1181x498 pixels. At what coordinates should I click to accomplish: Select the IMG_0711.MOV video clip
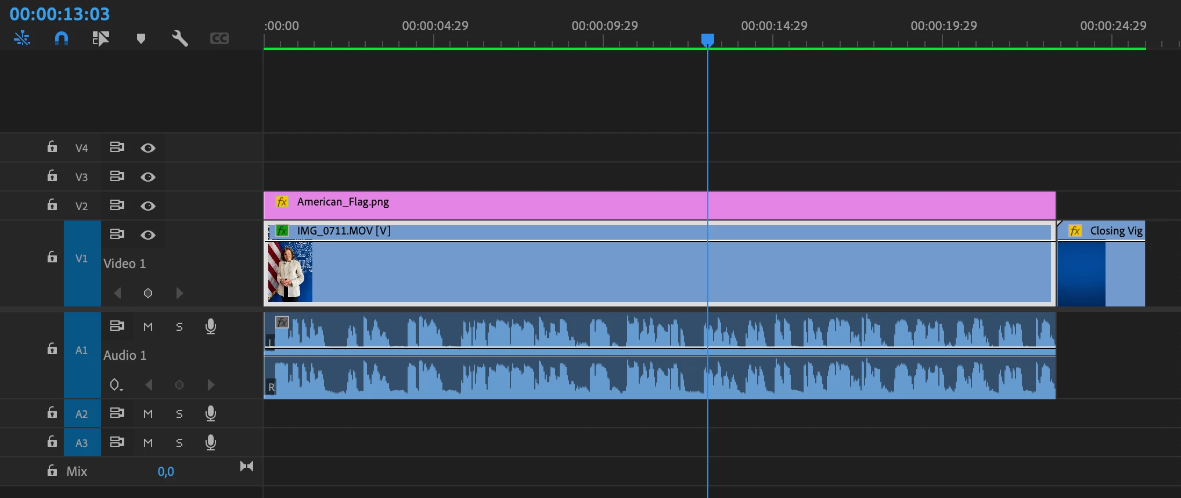660,263
